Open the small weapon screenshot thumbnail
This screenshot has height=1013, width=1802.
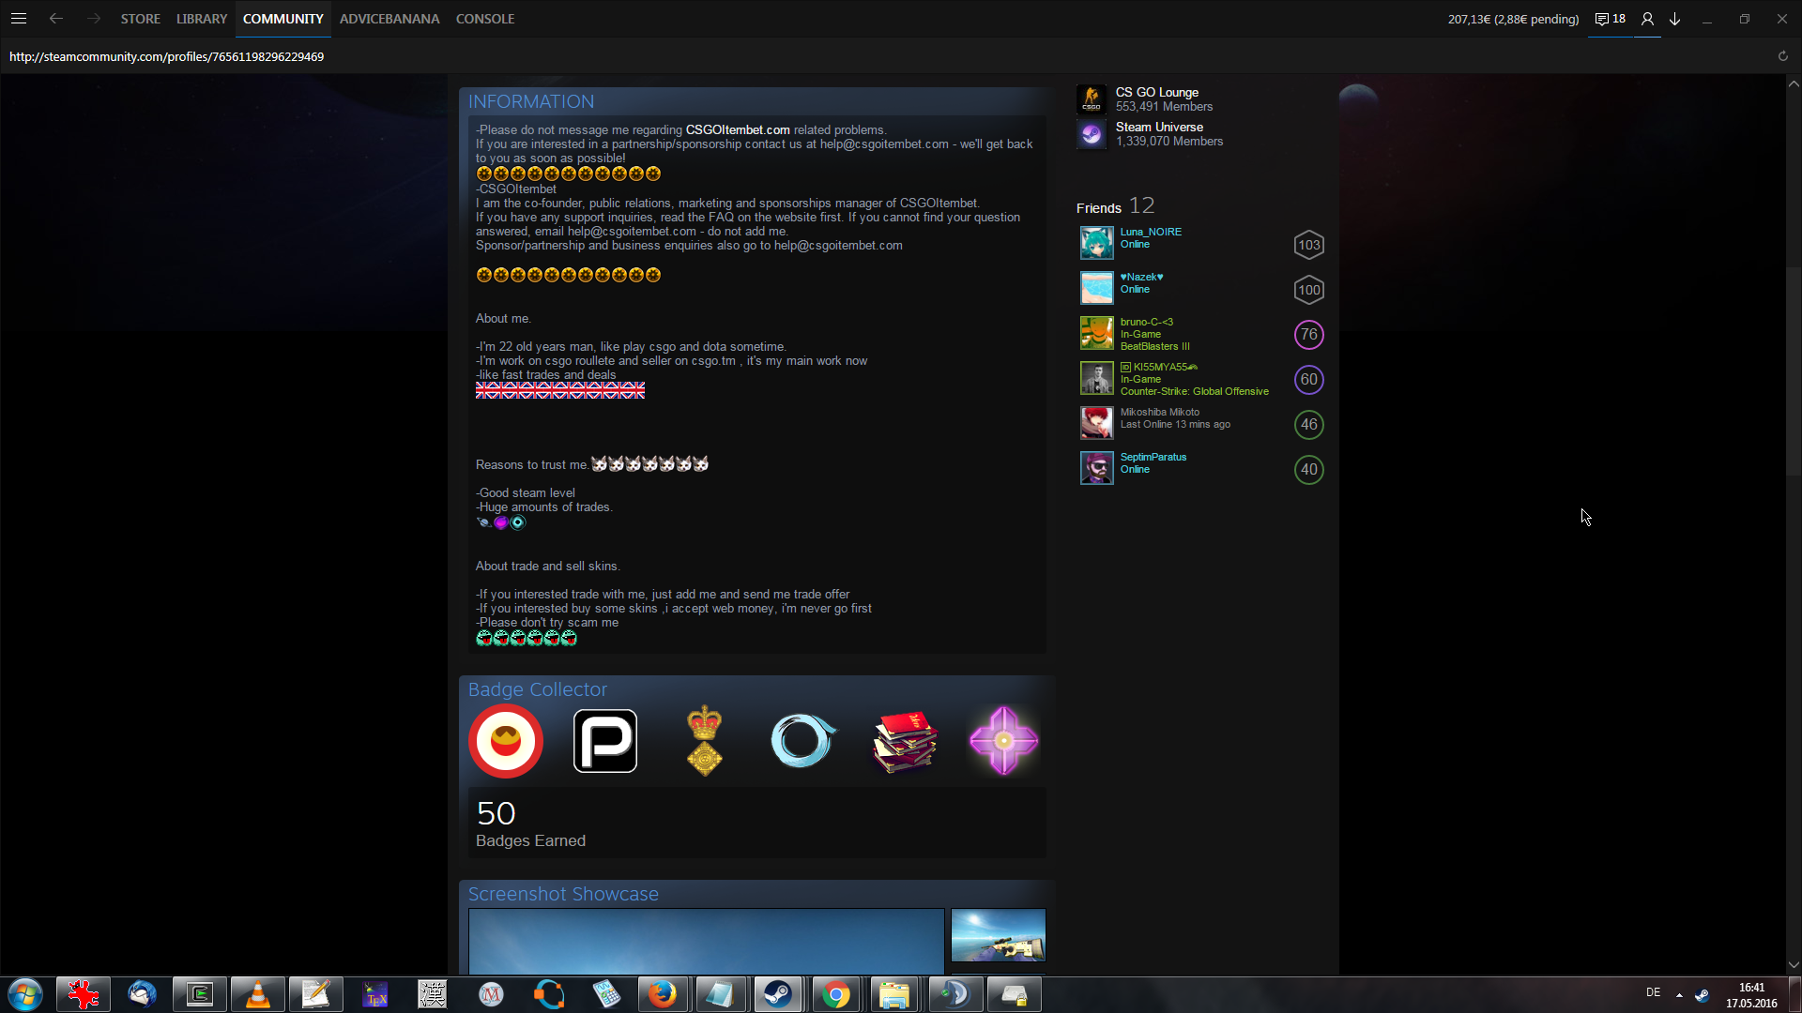click(998, 934)
